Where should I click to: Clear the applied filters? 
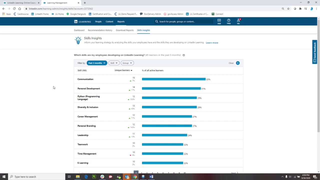click(231, 63)
